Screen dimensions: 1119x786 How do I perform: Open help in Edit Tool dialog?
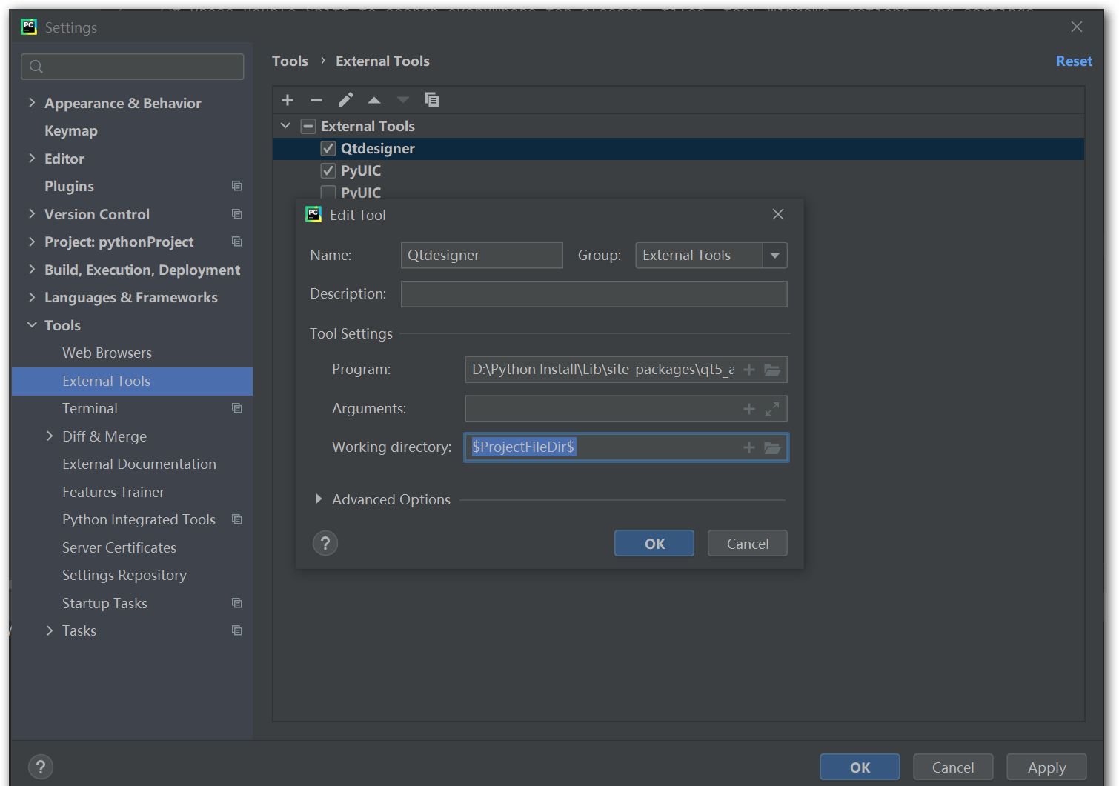pyautogui.click(x=325, y=543)
